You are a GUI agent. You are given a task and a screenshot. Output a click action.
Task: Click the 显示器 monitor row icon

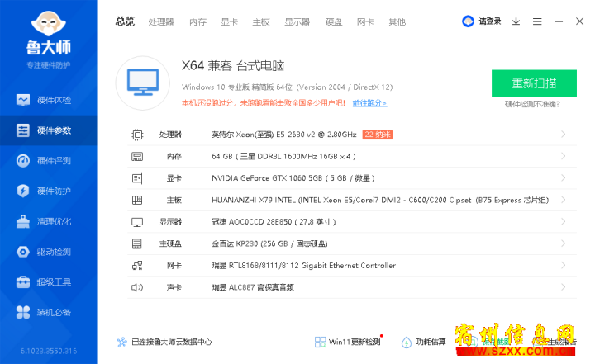(x=137, y=222)
